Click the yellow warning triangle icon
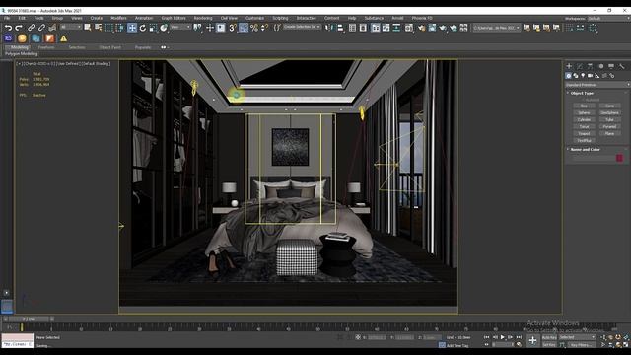This screenshot has width=631, height=355. pos(63,38)
